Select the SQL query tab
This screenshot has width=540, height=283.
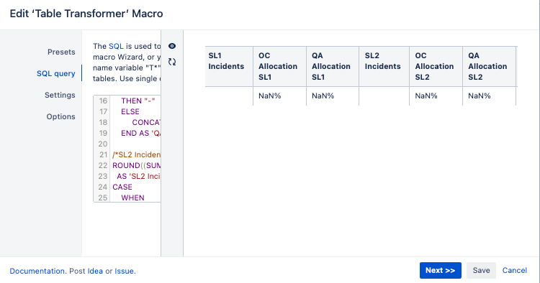[x=55, y=73]
